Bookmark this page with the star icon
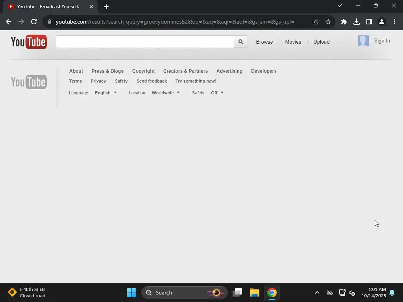 328,22
